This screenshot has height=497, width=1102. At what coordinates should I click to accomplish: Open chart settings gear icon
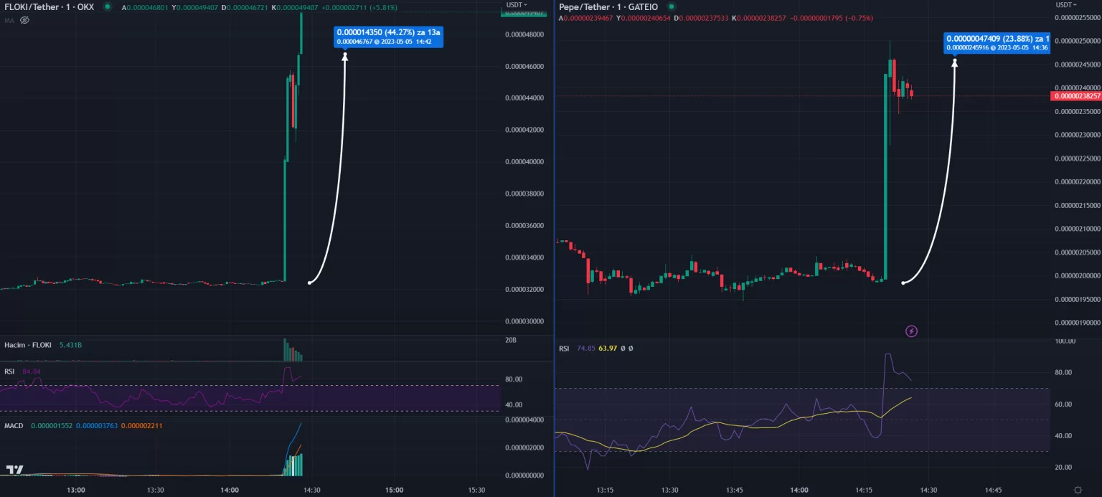1078,489
